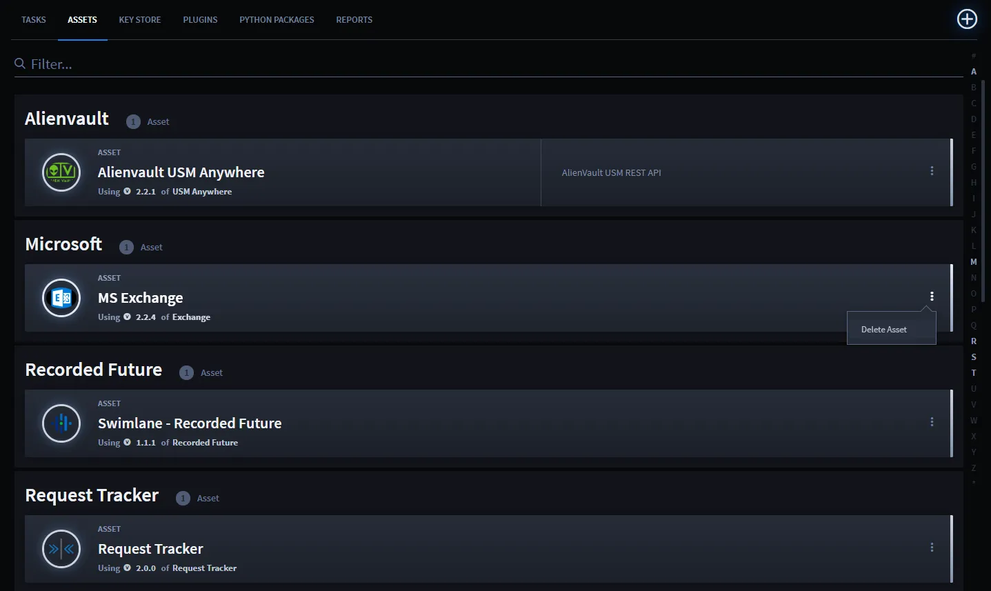Click the add new asset plus icon
Viewport: 991px width, 591px height.
pos(967,19)
